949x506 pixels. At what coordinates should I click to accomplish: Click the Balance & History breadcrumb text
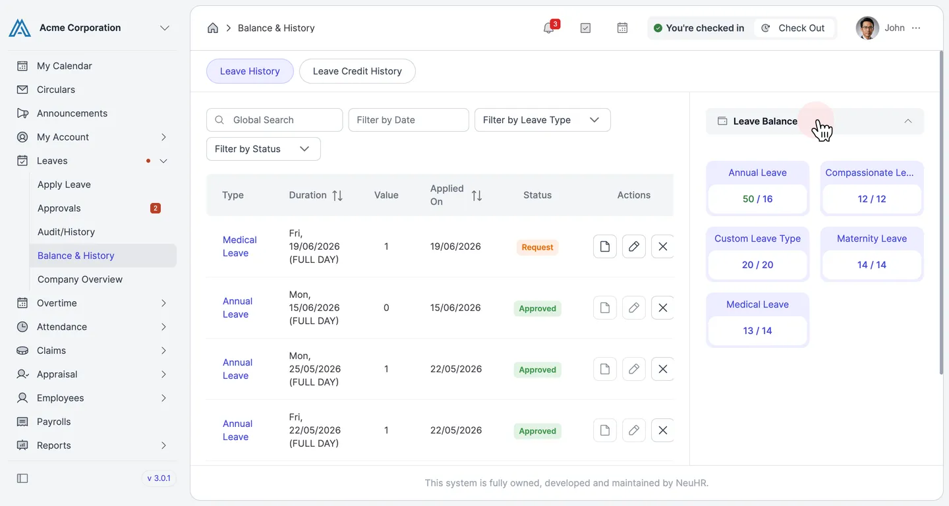[276, 28]
